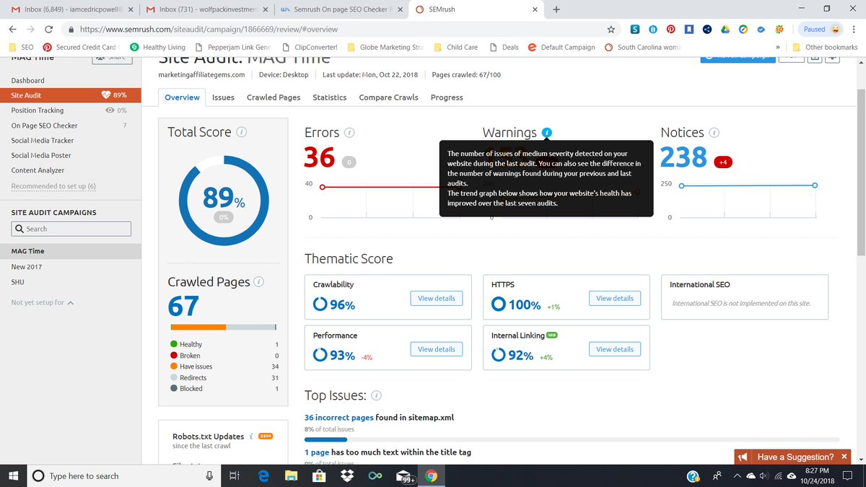Screen dimensions: 866x487
Task: Open the Deals bookmark
Action: pos(504,48)
